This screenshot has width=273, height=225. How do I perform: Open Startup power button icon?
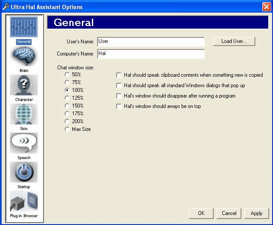tap(24, 172)
